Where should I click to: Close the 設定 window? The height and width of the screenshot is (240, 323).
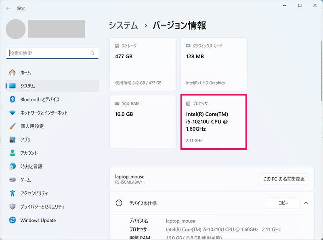tap(315, 6)
